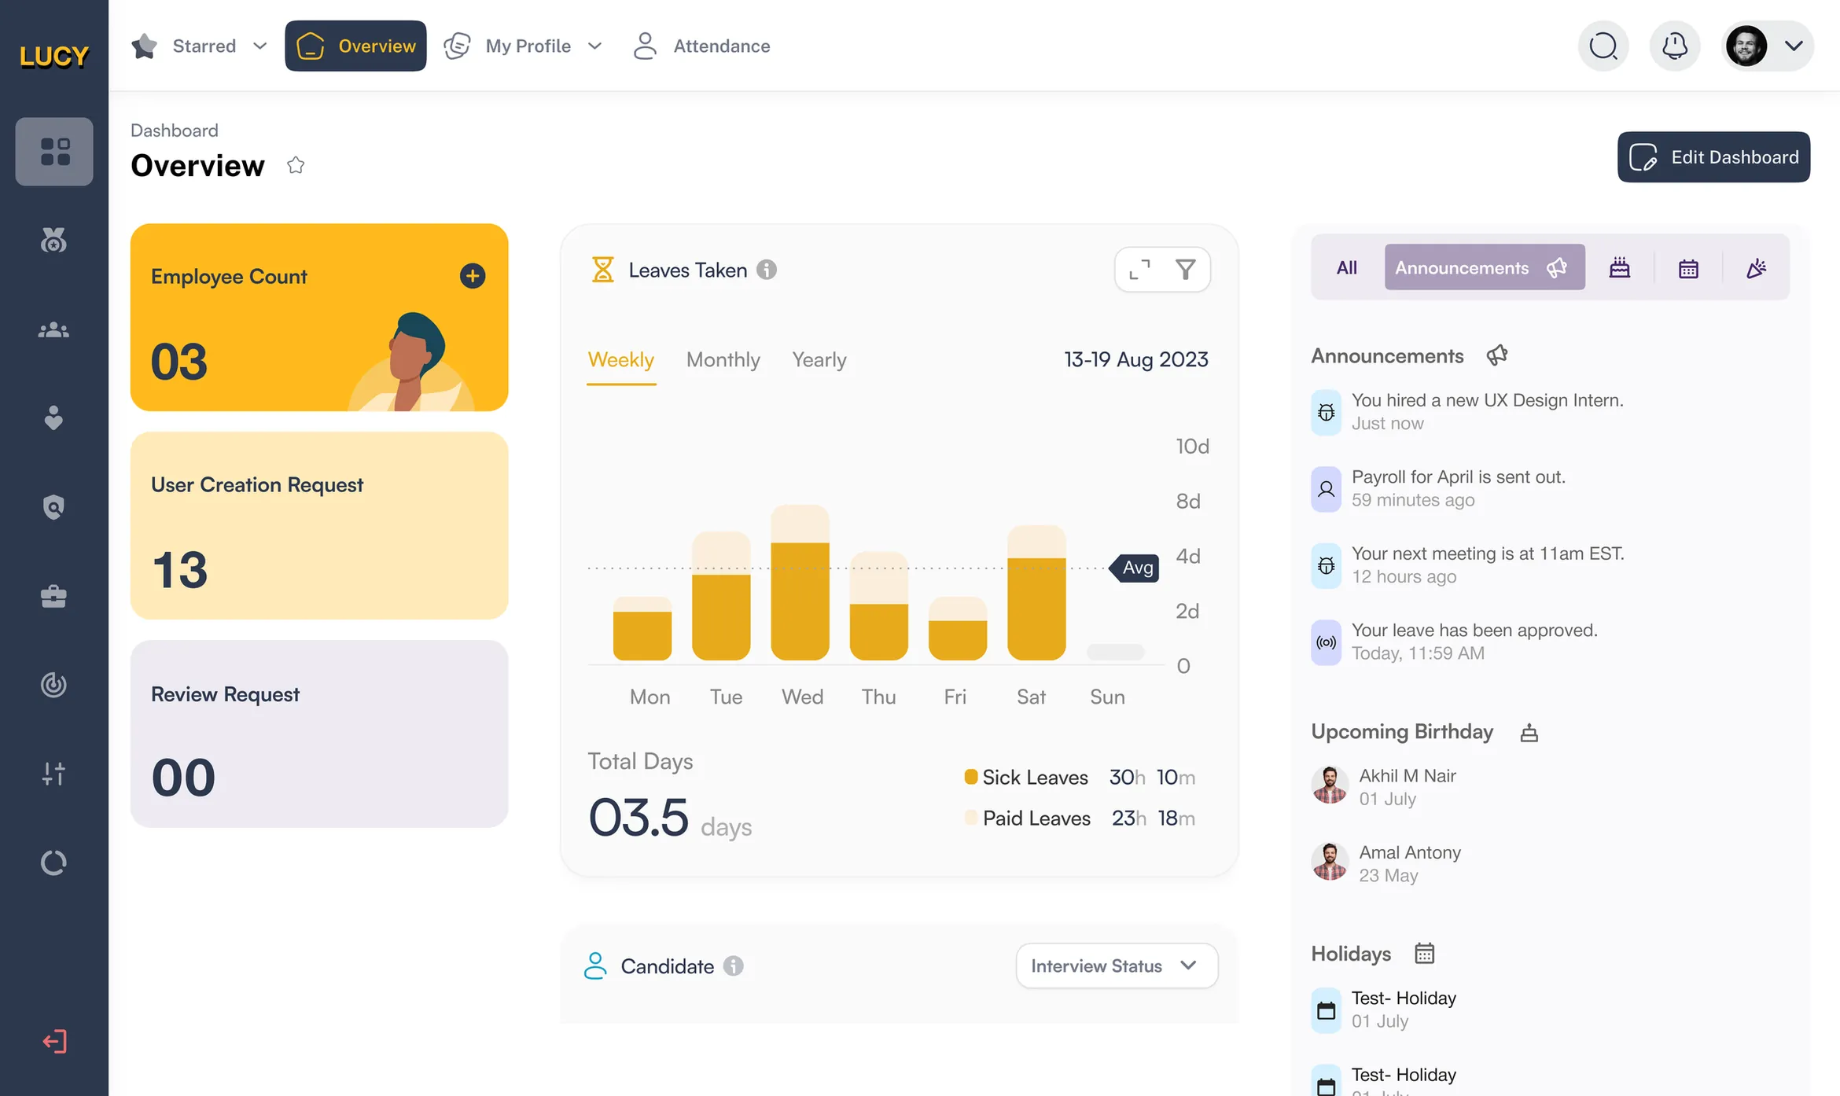
Task: Open the user avatar account menu
Action: (x=1767, y=46)
